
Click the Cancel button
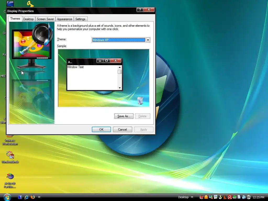point(122,129)
